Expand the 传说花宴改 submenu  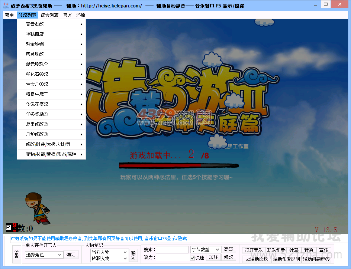(x=51, y=104)
